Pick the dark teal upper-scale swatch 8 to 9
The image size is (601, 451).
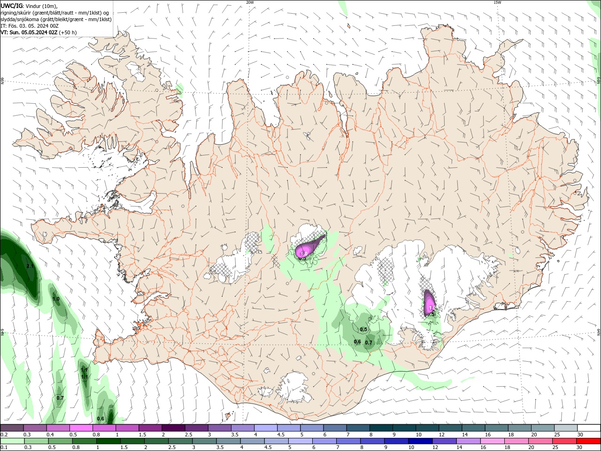click(x=381, y=428)
